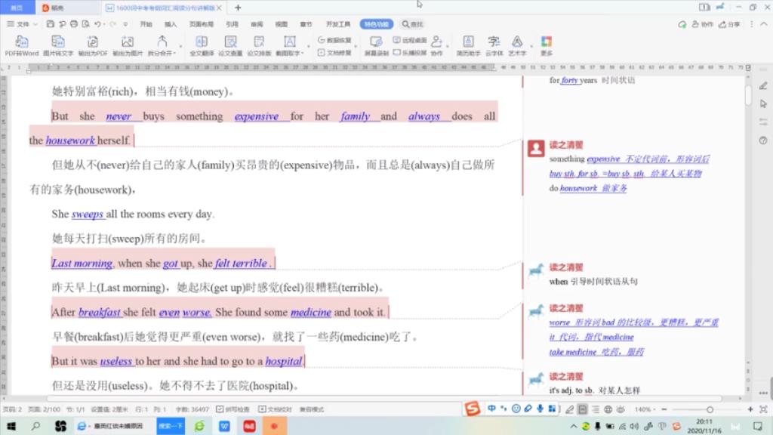Click the housework hyperlink in the document
This screenshot has height=435, width=773.
pos(70,140)
